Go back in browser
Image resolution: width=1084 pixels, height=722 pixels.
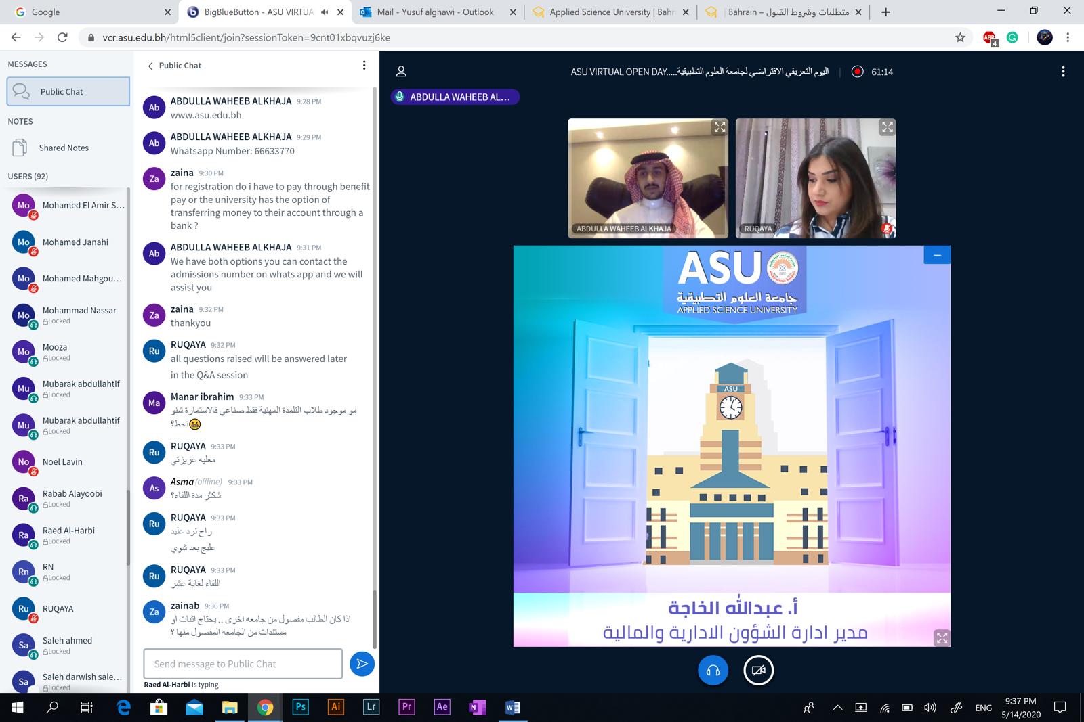click(16, 38)
